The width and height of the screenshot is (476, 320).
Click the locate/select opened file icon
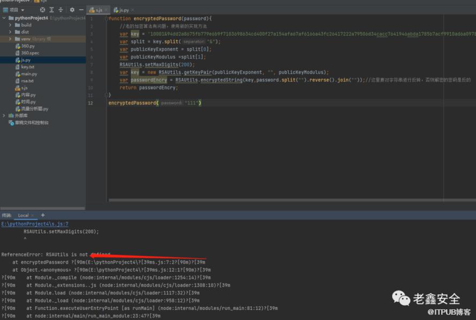pyautogui.click(x=43, y=10)
